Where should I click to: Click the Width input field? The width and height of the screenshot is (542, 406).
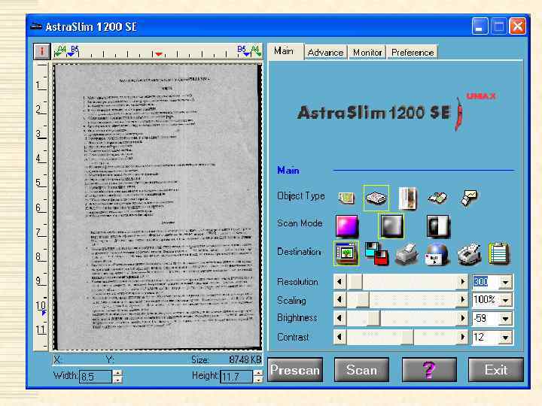click(96, 377)
